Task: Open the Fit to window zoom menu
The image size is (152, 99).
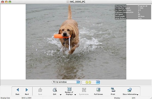Action: tap(66, 82)
